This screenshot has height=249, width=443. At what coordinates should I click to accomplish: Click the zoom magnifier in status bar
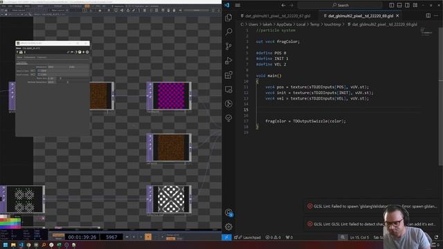343,237
